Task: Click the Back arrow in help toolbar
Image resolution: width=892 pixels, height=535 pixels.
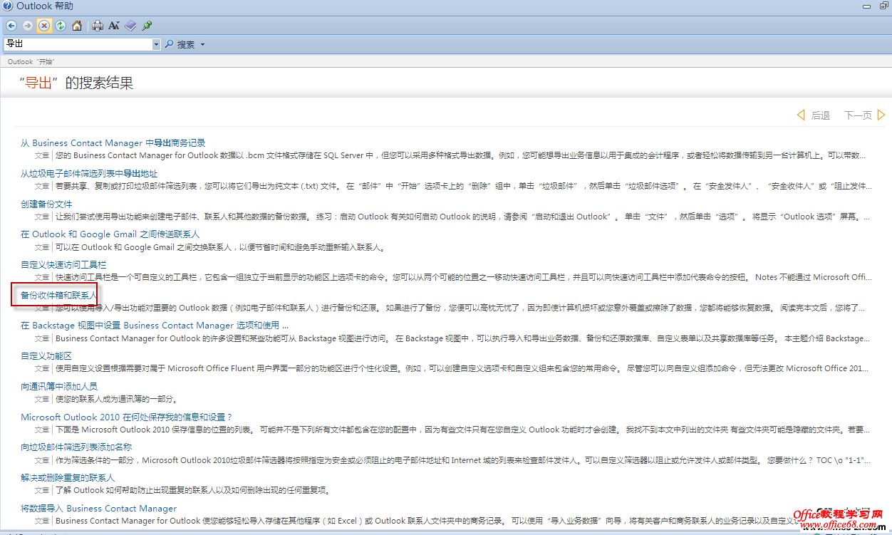Action: tap(11, 26)
